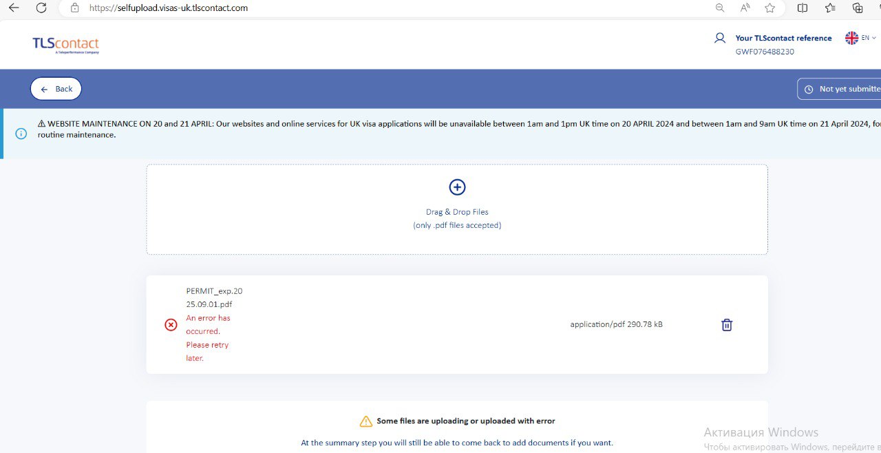Go back using browser back arrow
This screenshot has height=453, width=881.
point(14,8)
